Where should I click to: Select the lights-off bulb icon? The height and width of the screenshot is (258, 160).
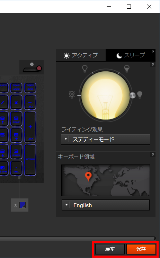coord(72,95)
